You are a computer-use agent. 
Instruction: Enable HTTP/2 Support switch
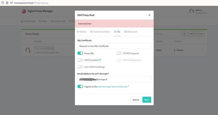coord(119,53)
